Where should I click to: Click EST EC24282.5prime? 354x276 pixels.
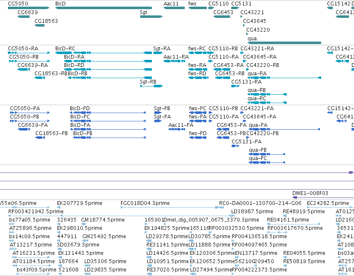330,207
